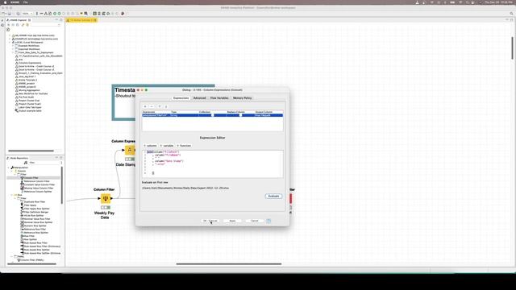
Task: Click the Apply button in dialog
Action: tap(232, 221)
